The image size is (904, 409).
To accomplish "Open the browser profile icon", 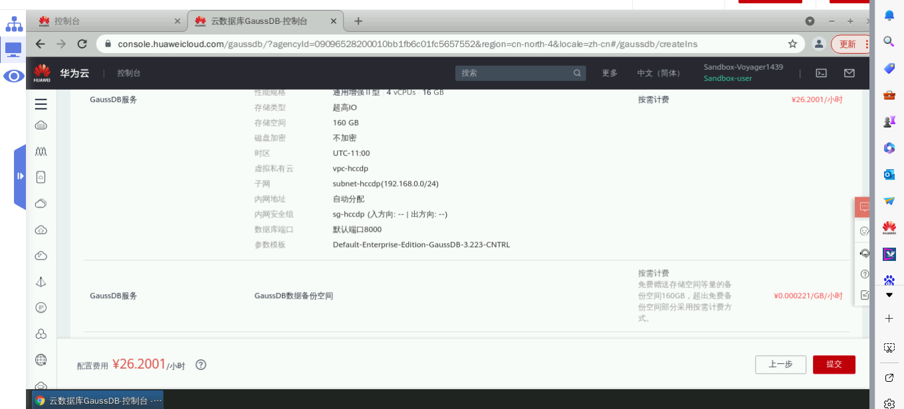I will pos(819,44).
